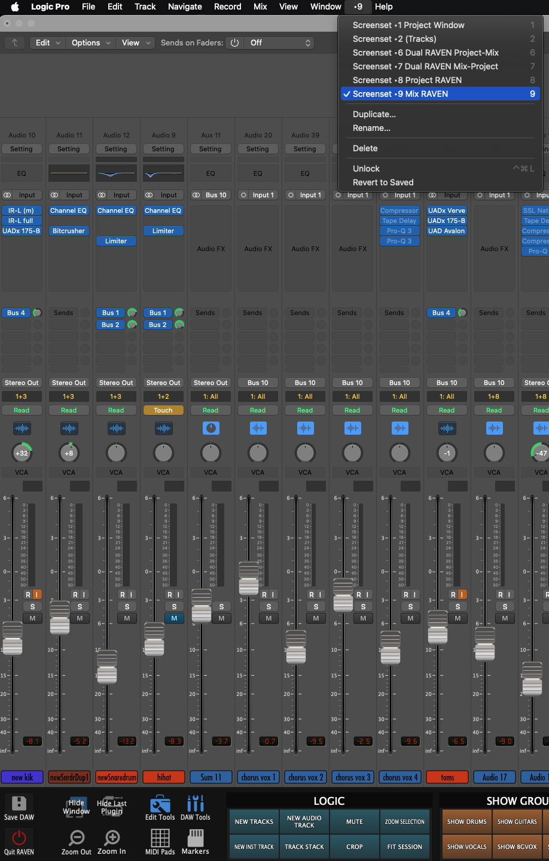Click the newSnrdrDup1 track waveform icon

click(69, 428)
